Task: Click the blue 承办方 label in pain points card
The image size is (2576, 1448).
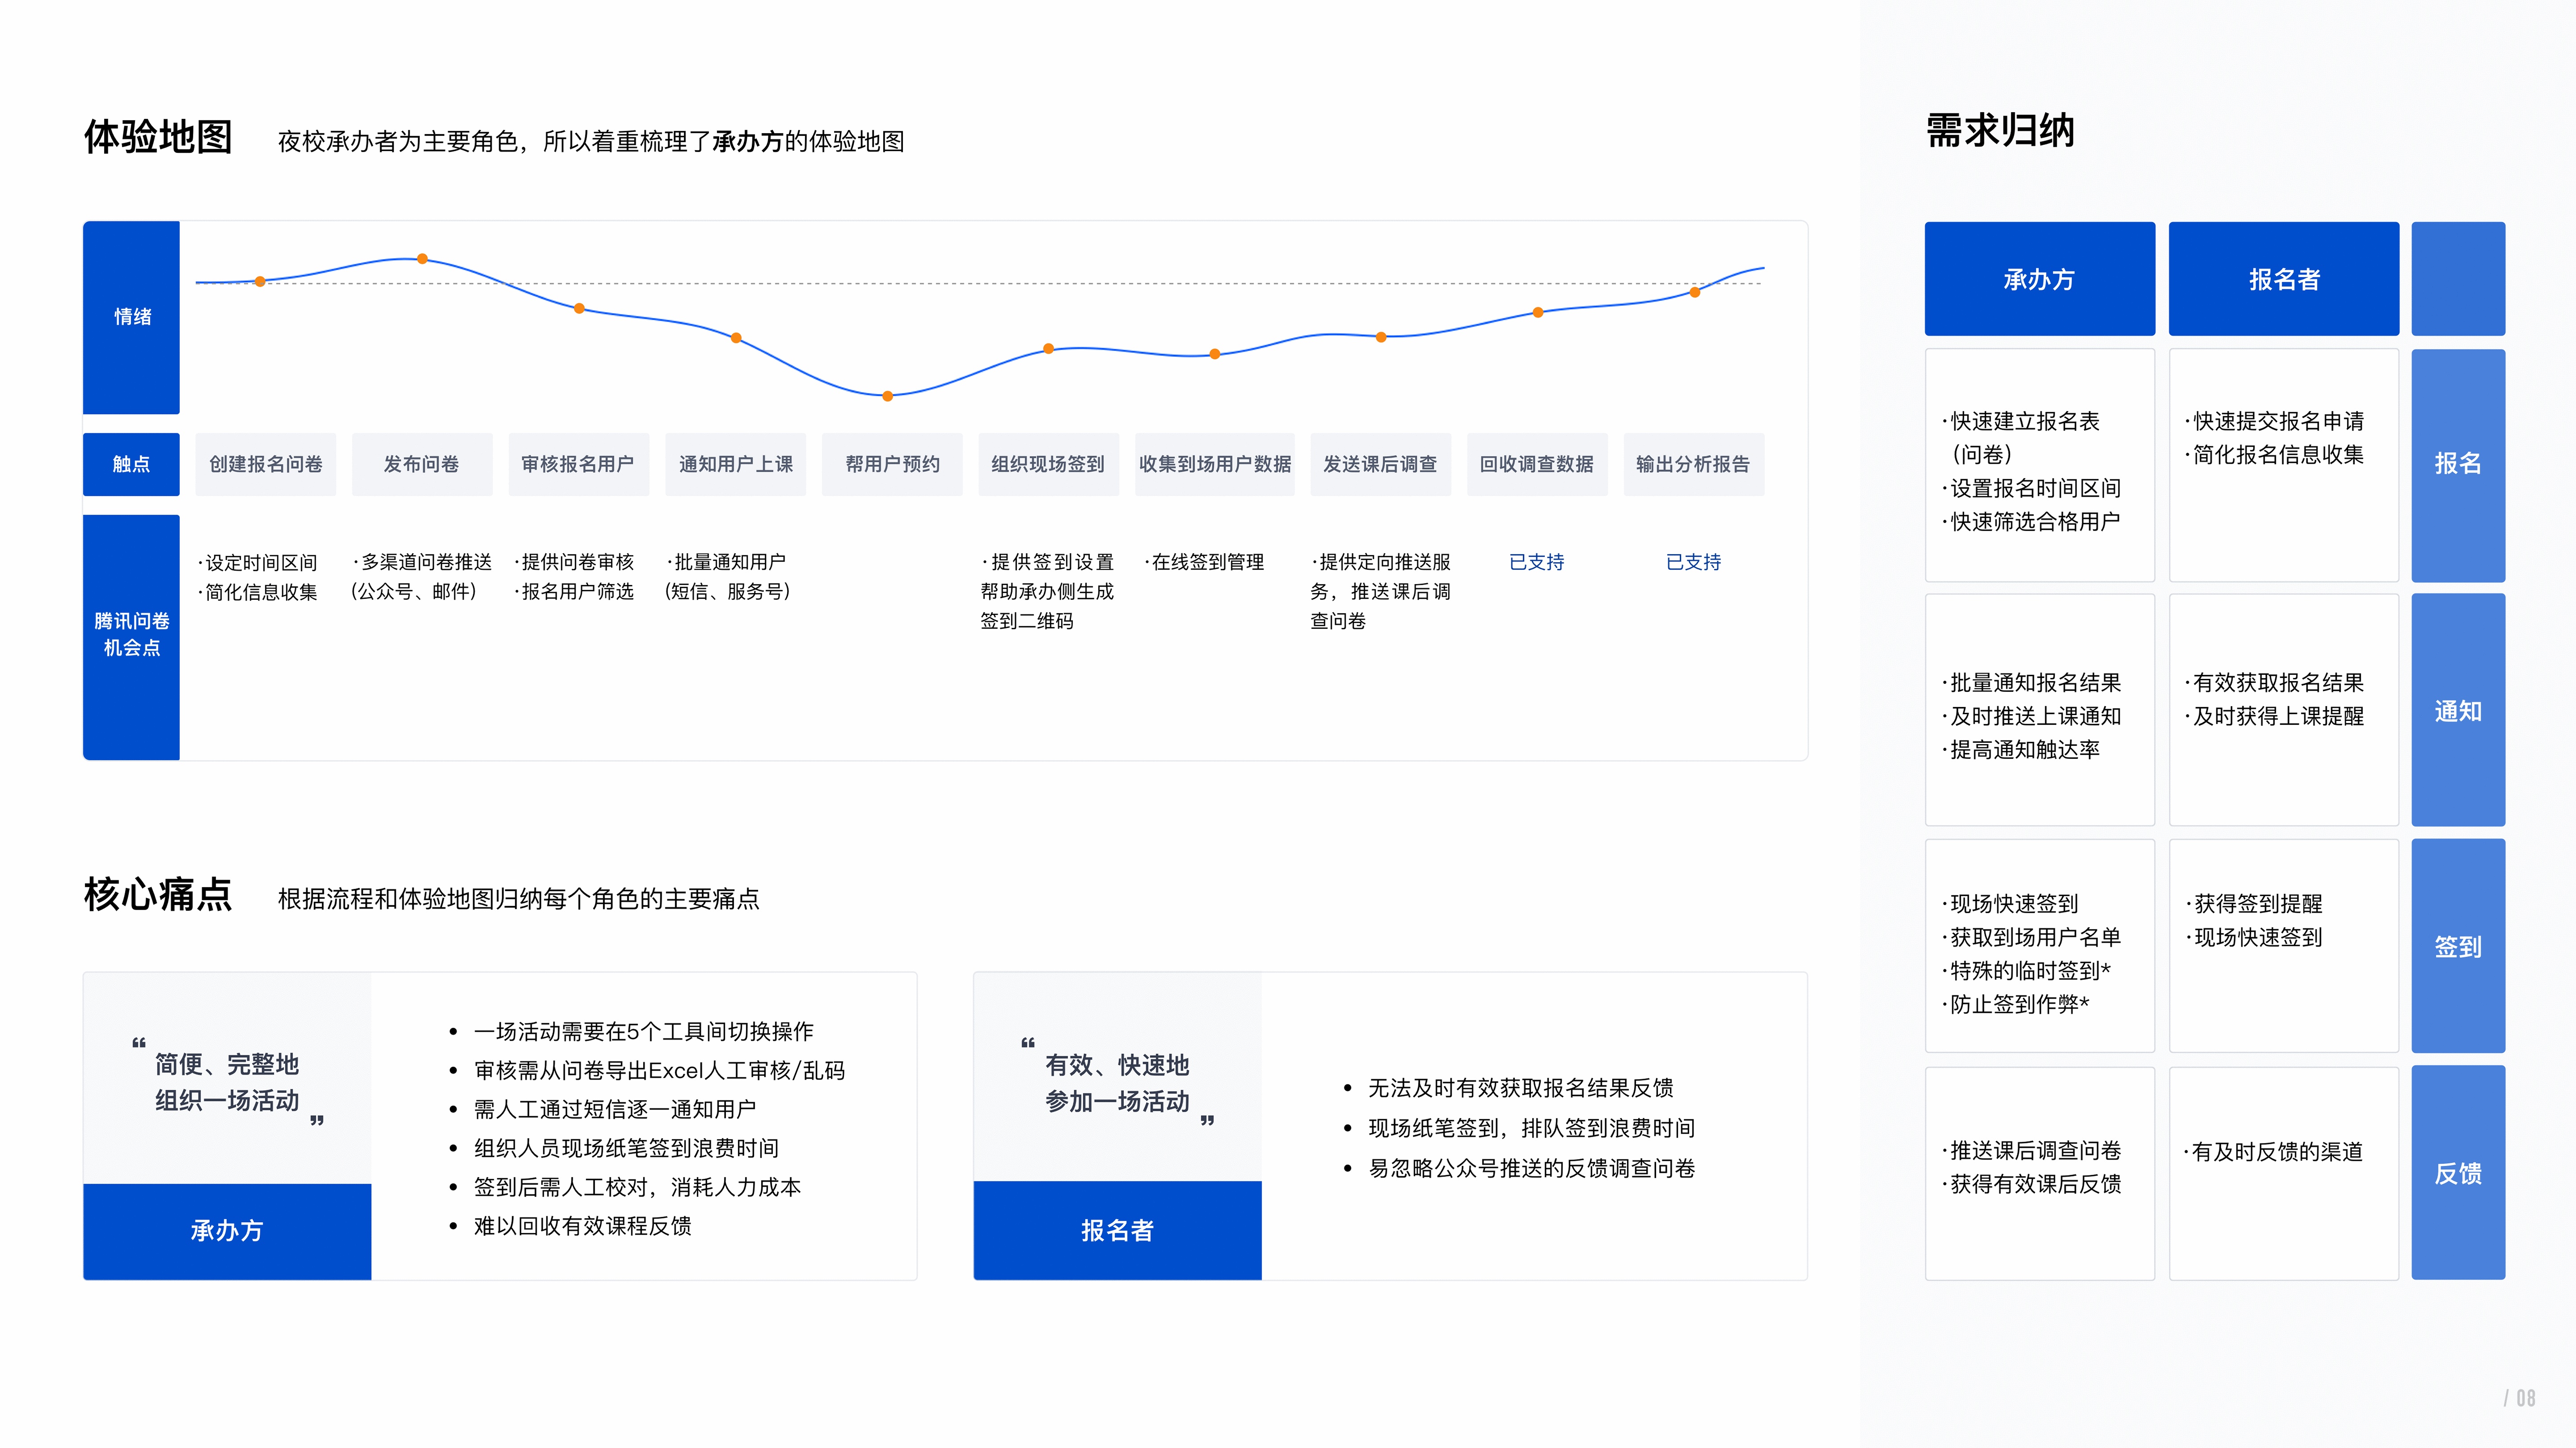Action: click(227, 1230)
